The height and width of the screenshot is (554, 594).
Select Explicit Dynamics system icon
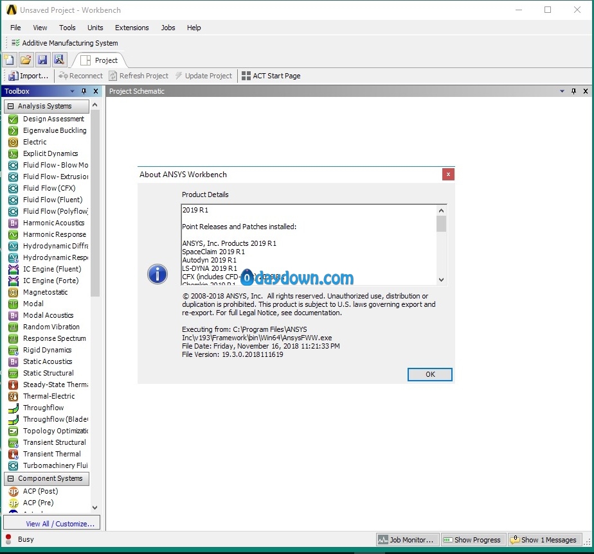point(14,153)
